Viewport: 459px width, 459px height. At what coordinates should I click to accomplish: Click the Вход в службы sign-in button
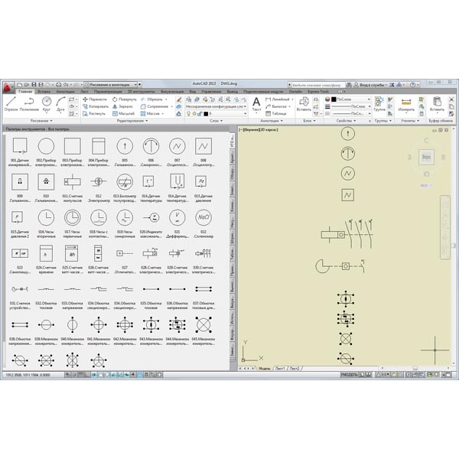point(370,85)
